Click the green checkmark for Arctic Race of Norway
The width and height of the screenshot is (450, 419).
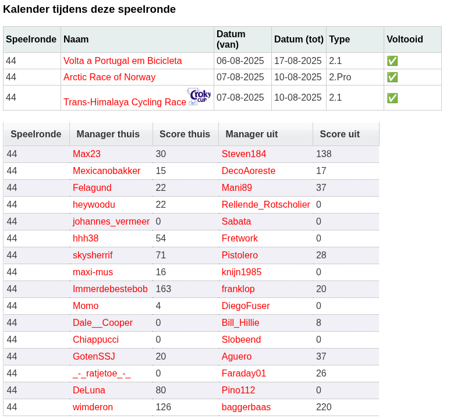click(392, 77)
